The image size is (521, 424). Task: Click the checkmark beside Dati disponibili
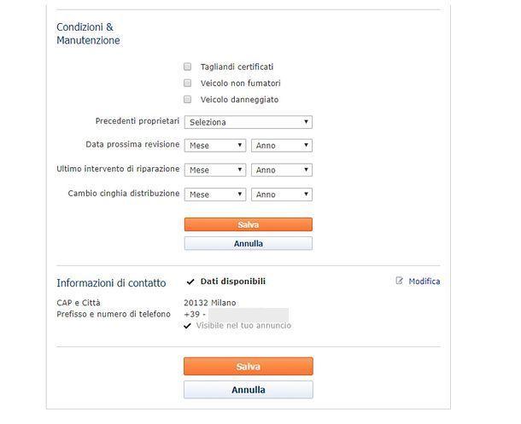190,282
